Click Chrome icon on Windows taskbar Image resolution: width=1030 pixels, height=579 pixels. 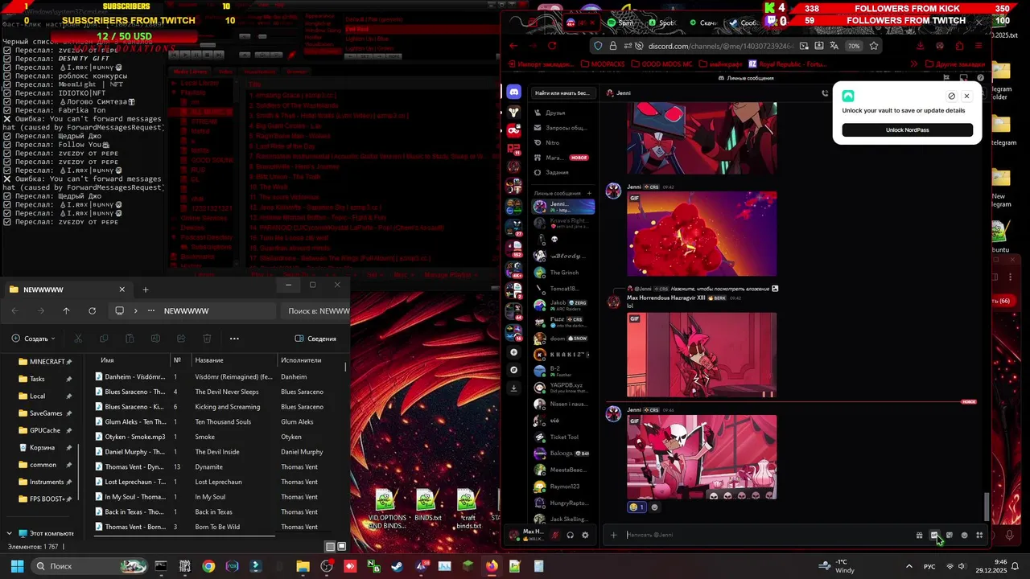[x=208, y=566]
